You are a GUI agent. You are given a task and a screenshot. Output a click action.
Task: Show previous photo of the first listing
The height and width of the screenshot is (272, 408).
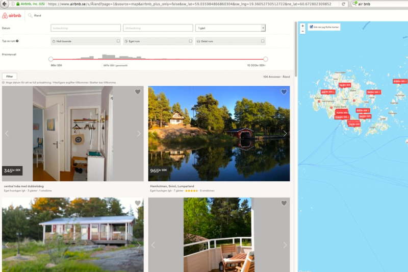7,134
